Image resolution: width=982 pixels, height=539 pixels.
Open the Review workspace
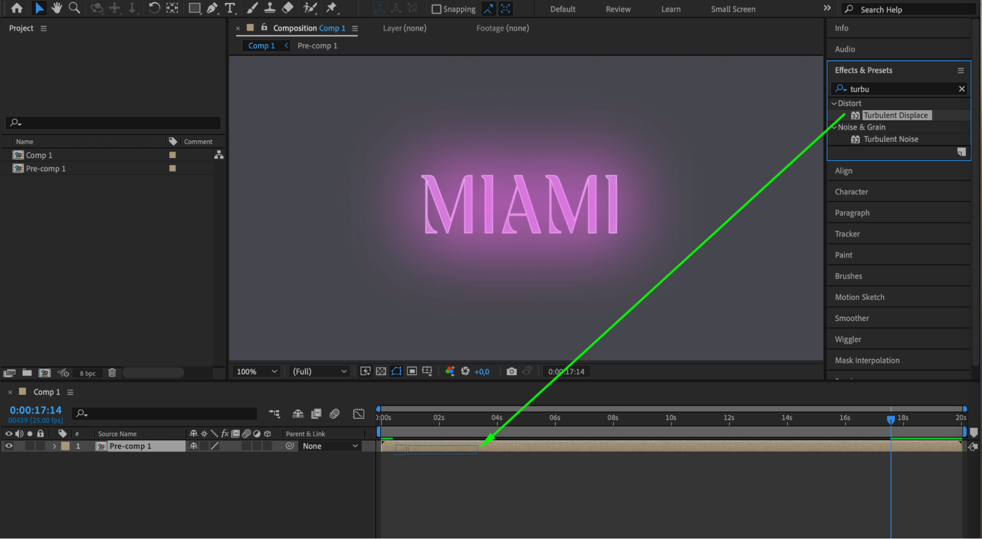click(617, 9)
